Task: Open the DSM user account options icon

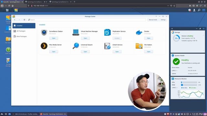Action: pos(194,10)
